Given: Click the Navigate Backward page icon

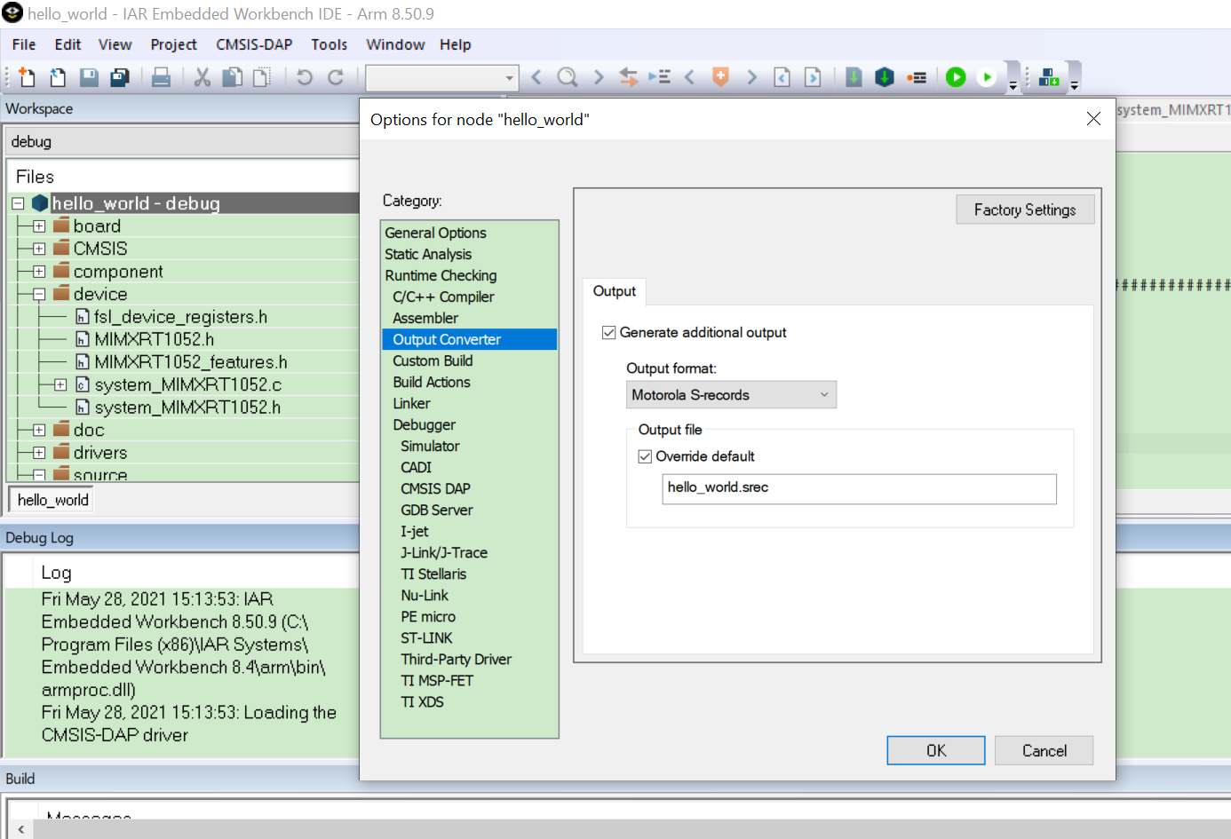Looking at the screenshot, I should 782,77.
